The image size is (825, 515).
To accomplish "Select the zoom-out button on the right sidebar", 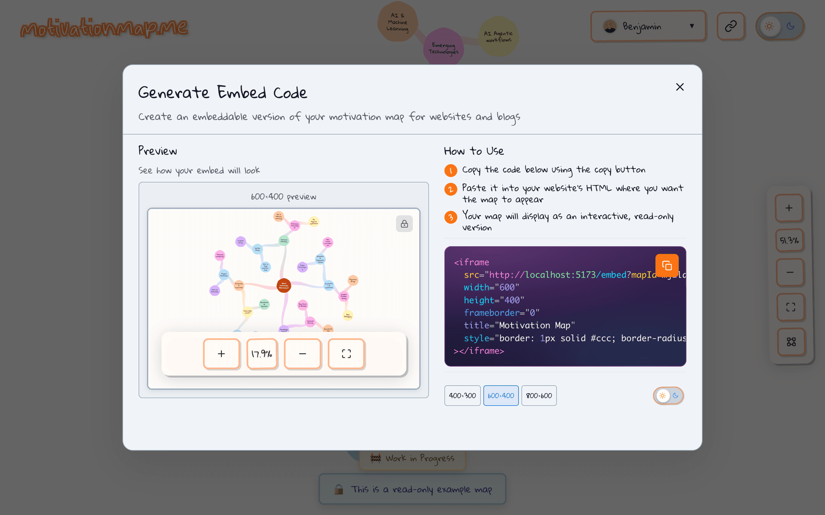I will (x=790, y=272).
